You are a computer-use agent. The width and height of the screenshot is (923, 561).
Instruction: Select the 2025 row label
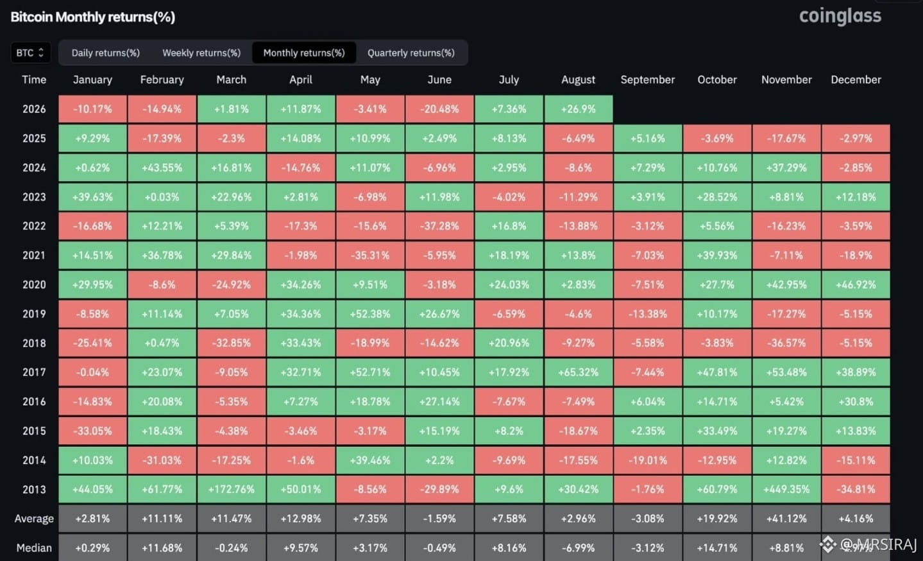34,138
